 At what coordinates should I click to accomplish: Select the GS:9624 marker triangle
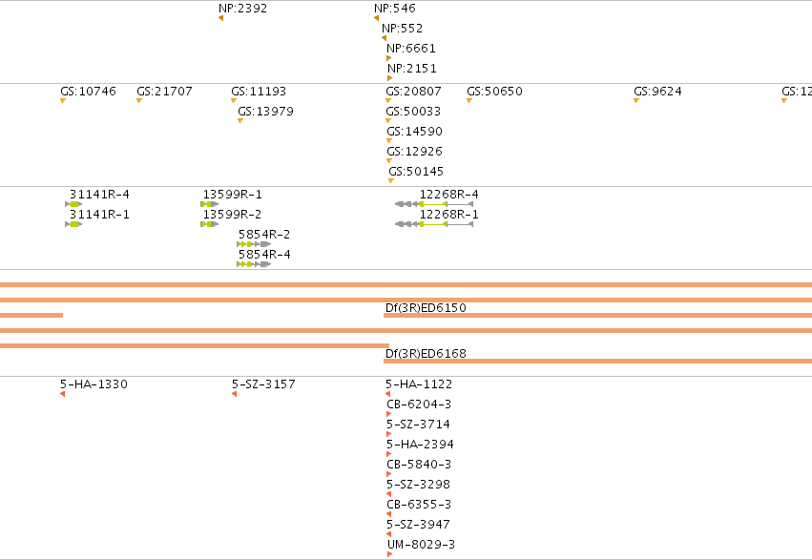click(x=636, y=101)
